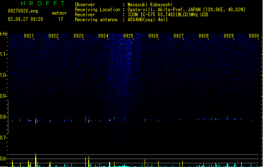Click the 0928 time marker
This screenshot has width=263, height=167.
pyautogui.click(x=204, y=36)
